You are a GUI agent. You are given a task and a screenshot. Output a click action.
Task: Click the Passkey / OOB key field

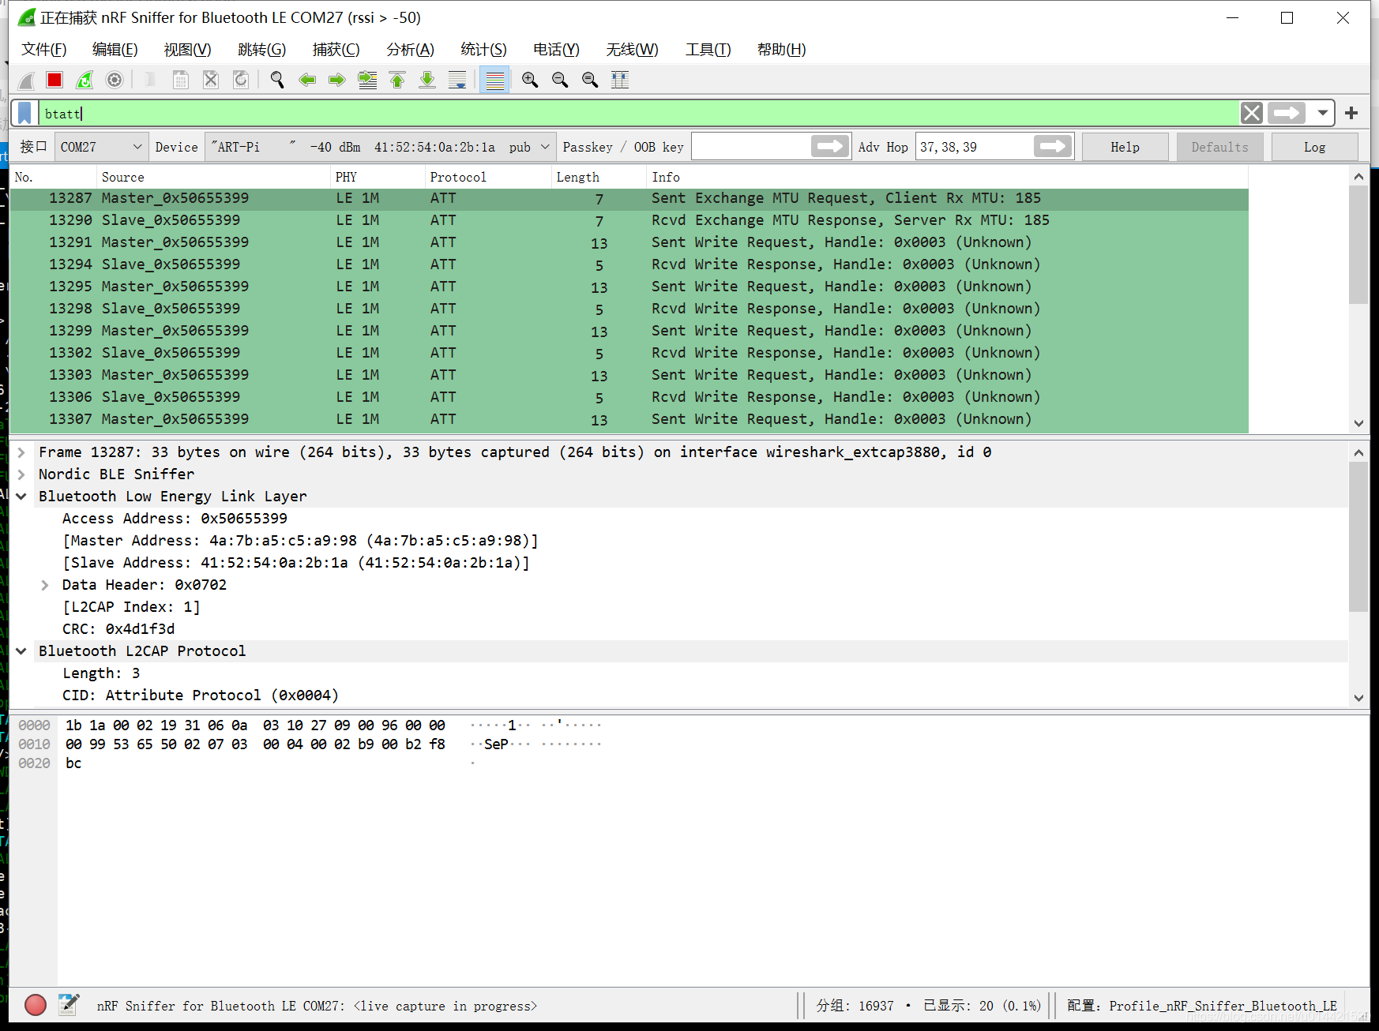(751, 147)
